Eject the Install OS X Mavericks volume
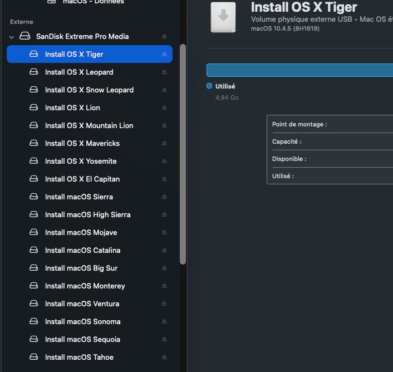This screenshot has width=393, height=372. point(164,143)
